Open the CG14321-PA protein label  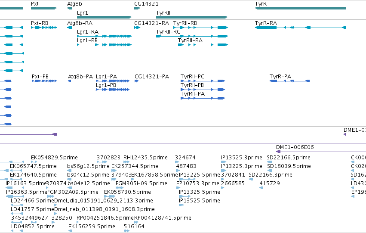pyautogui.click(x=152, y=76)
